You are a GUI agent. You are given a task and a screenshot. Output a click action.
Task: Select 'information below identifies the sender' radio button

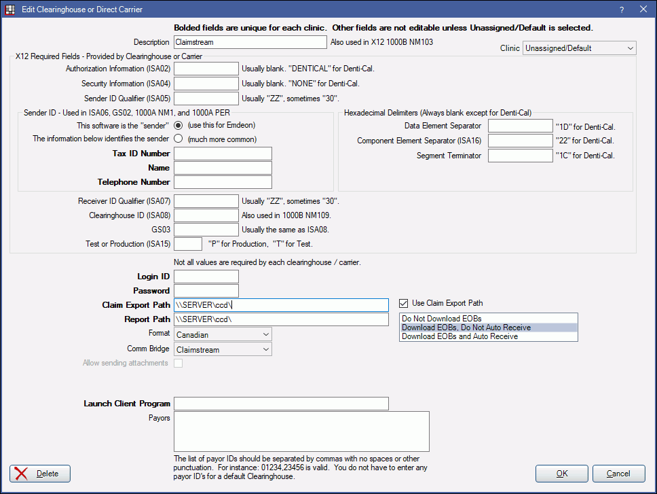click(x=178, y=139)
